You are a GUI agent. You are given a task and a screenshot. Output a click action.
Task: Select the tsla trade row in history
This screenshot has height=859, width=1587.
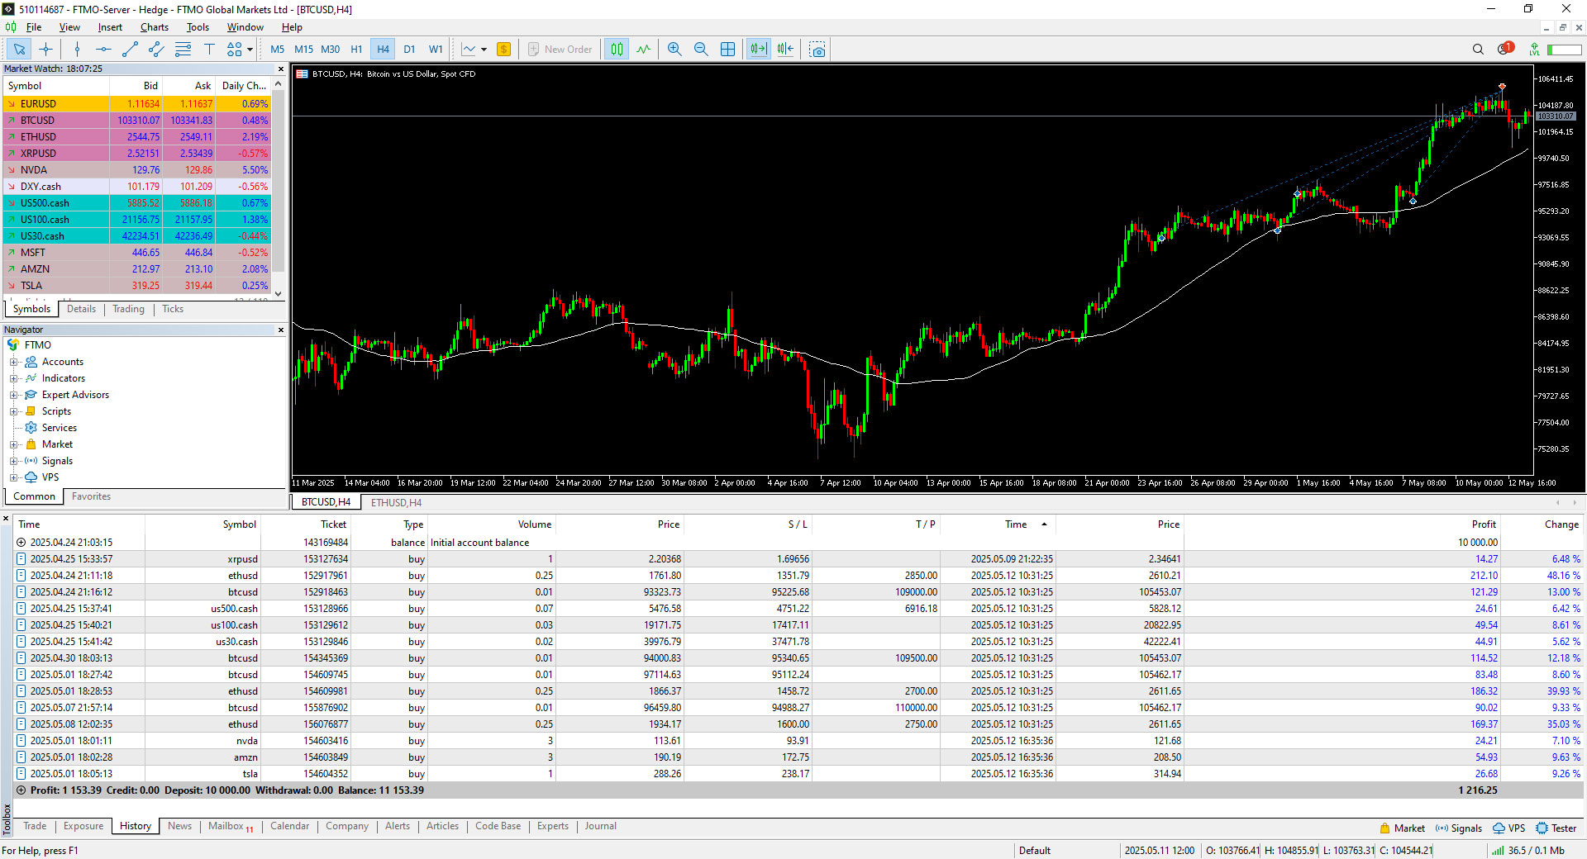click(798, 774)
